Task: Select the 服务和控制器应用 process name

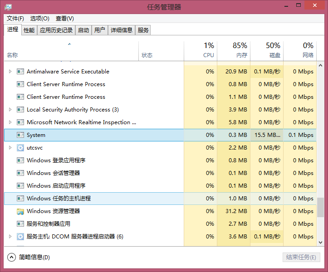Action: point(49,224)
